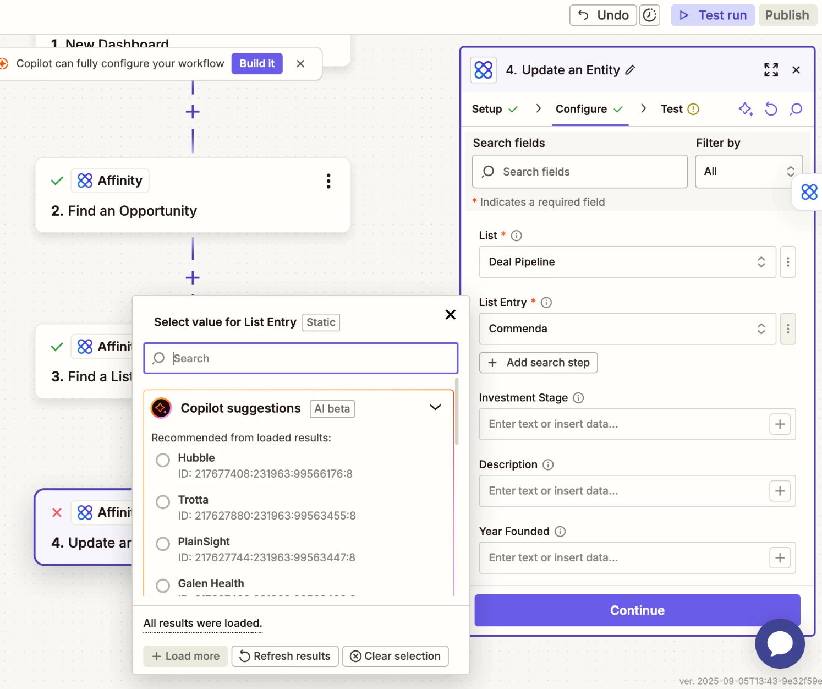The image size is (822, 689).
Task: Click the Affinity icon on step 2
Action: click(85, 181)
